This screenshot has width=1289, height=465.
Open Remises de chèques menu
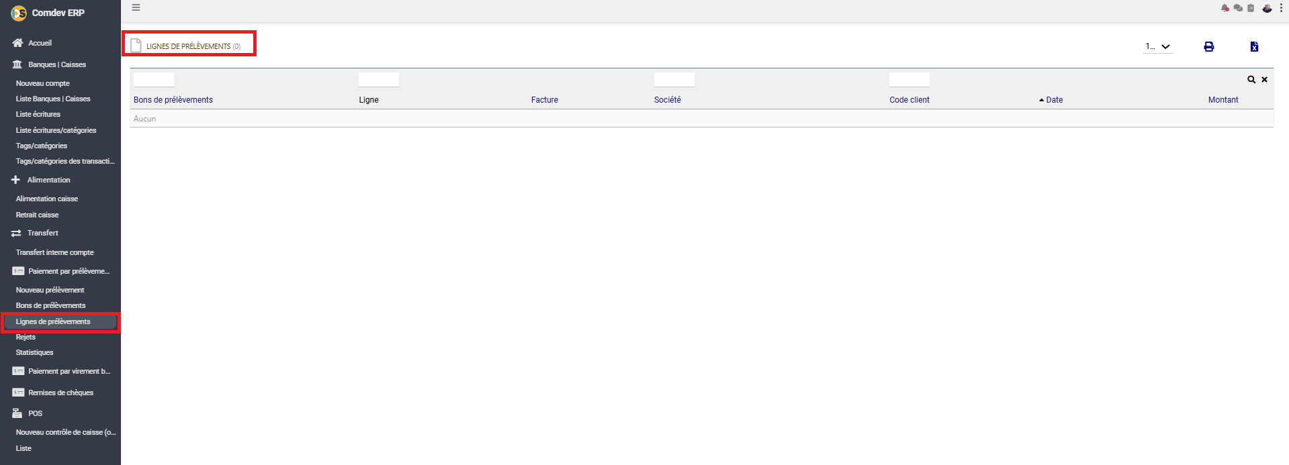point(60,393)
